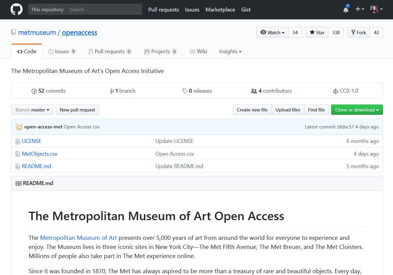Click Create new file button
Screen dimensions: 393x275
[252, 110]
